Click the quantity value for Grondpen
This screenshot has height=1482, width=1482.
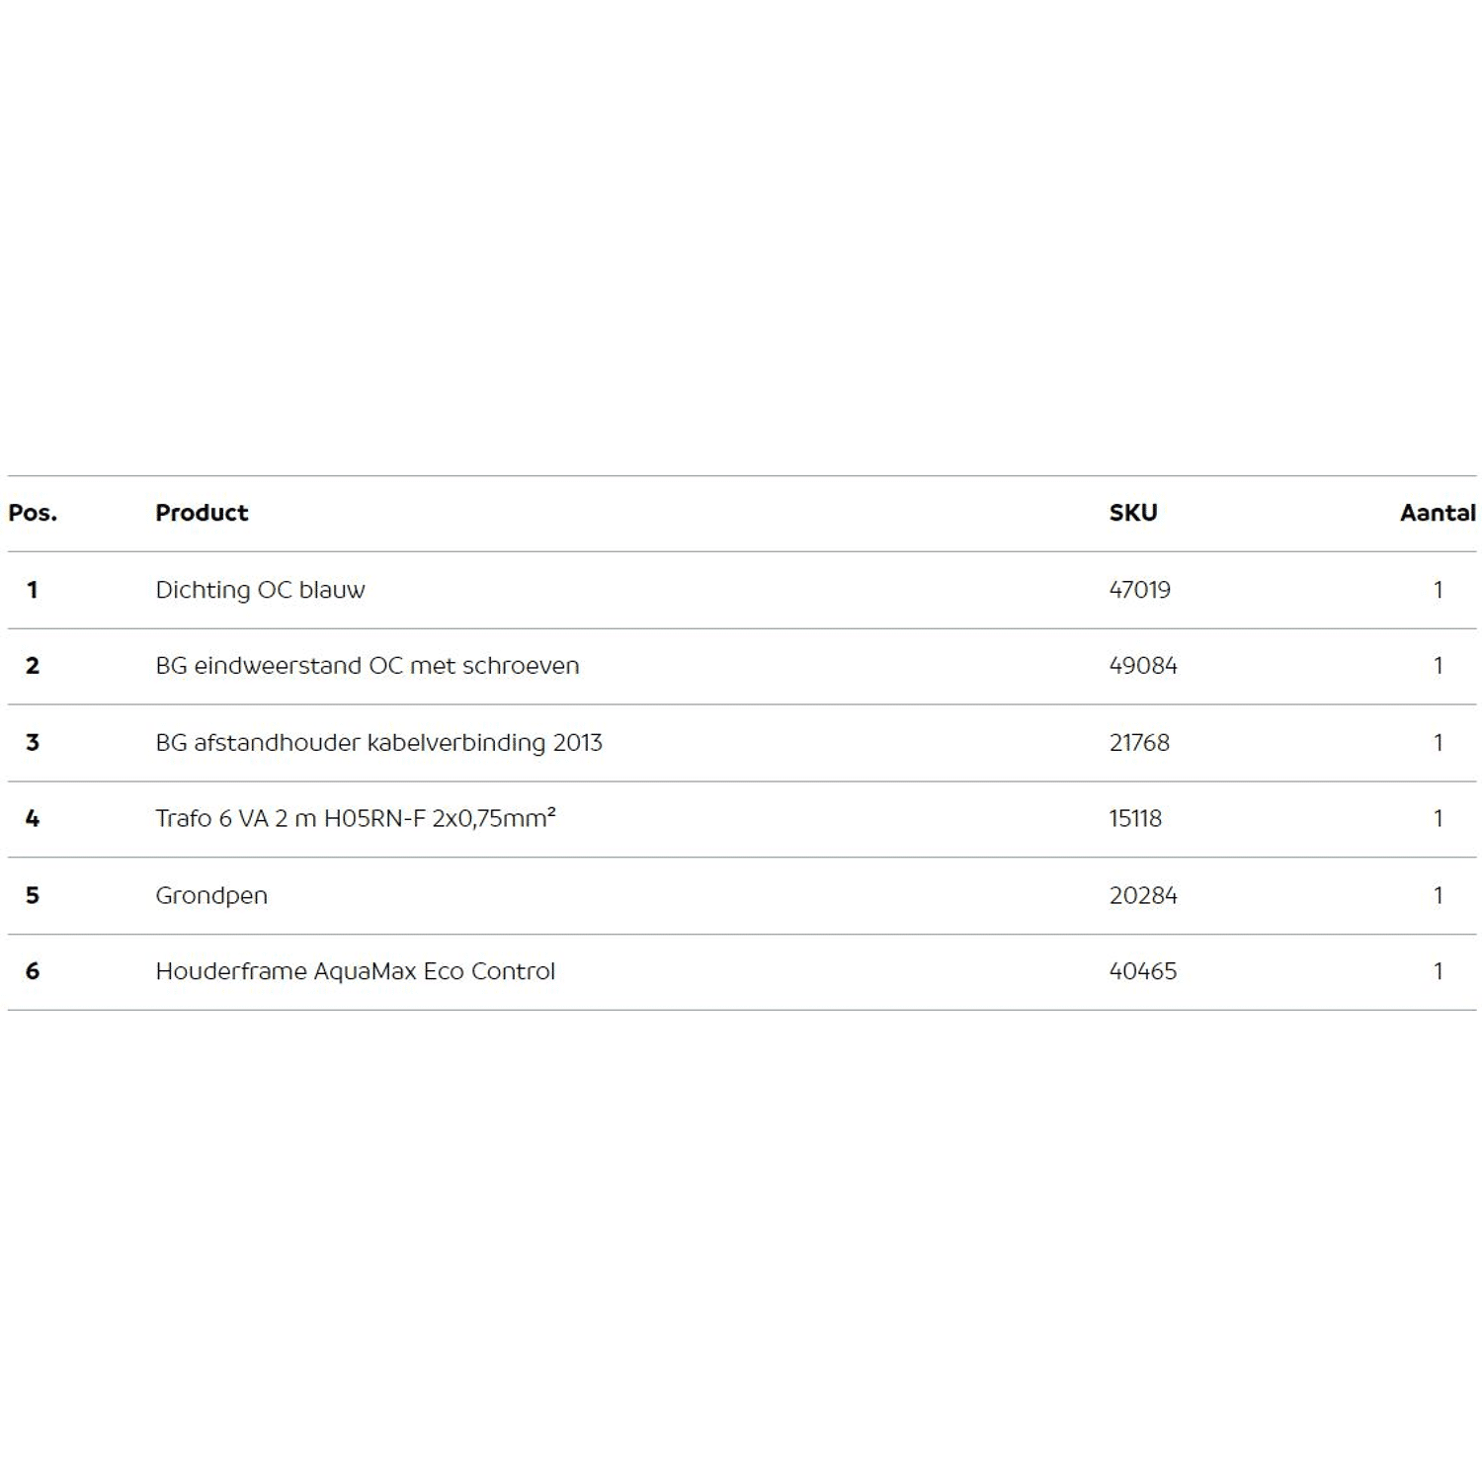point(1438,896)
